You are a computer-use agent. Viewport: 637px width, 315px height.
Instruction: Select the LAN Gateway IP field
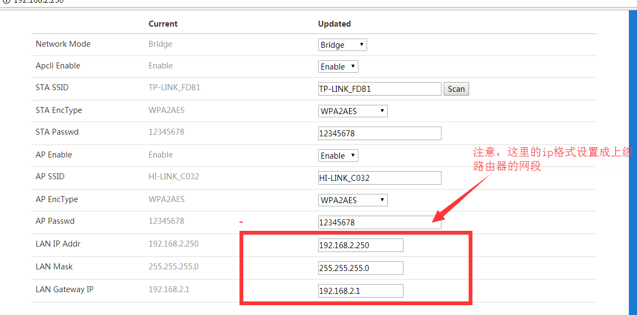(x=361, y=291)
